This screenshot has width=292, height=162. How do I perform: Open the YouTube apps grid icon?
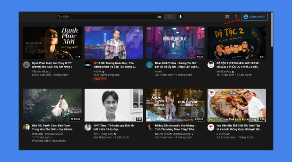(227, 17)
